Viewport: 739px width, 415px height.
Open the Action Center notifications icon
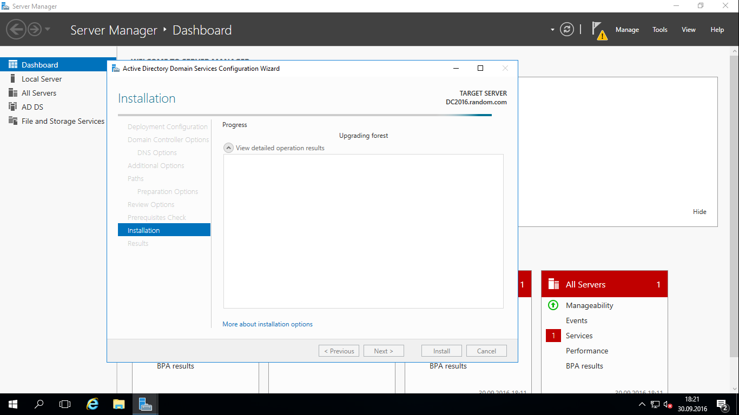(722, 404)
